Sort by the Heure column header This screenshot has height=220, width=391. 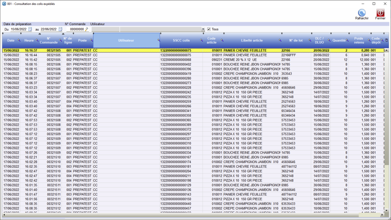click(x=29, y=40)
